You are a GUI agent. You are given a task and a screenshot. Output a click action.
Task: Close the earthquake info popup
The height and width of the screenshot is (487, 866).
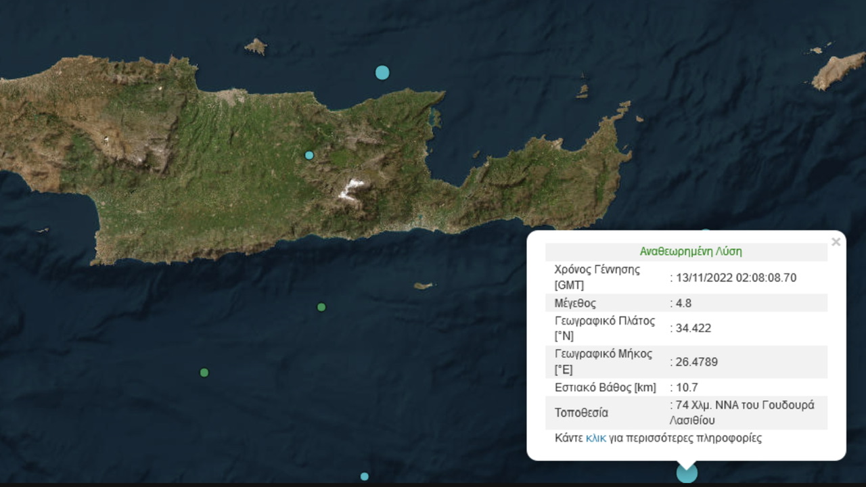836,242
